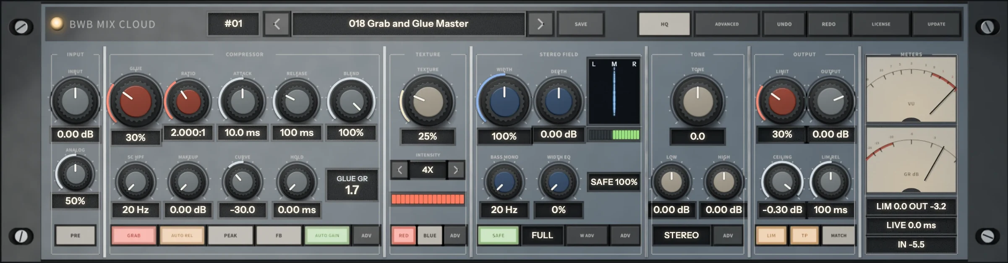Click the VU meter display

pyautogui.click(x=911, y=89)
